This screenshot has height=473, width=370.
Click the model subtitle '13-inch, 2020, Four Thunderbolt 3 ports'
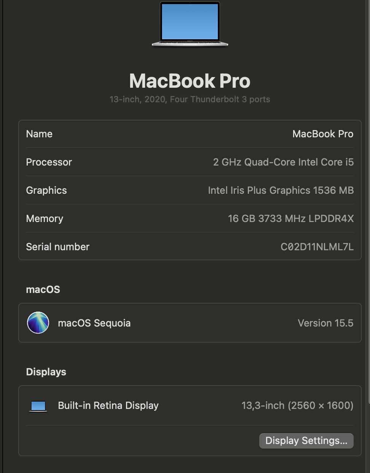click(x=190, y=100)
